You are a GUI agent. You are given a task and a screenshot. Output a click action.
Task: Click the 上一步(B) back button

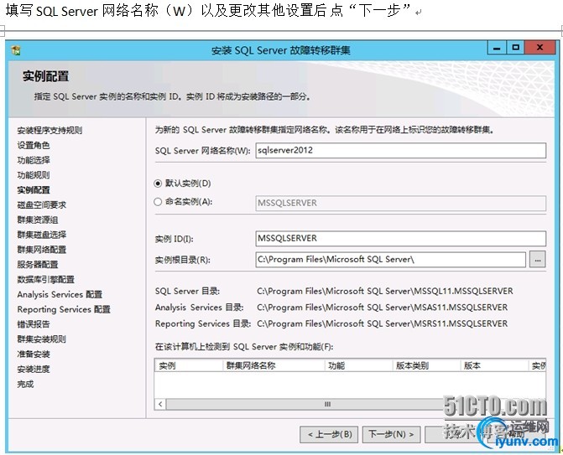coord(329,435)
